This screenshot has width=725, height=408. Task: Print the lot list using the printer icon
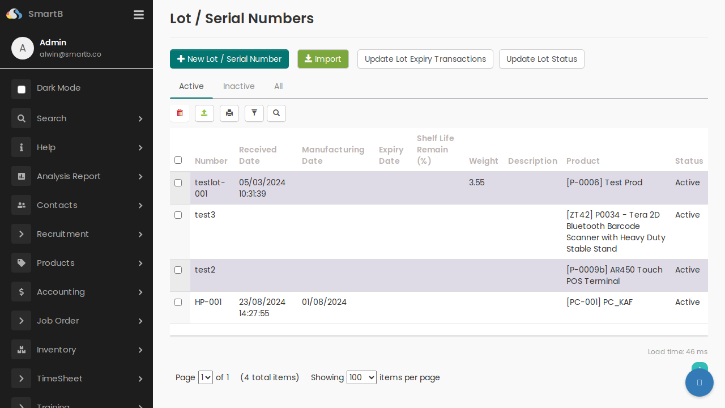click(229, 113)
